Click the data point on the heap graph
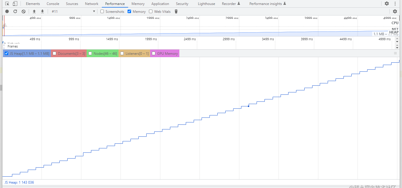402x188 pixels. coord(248,106)
